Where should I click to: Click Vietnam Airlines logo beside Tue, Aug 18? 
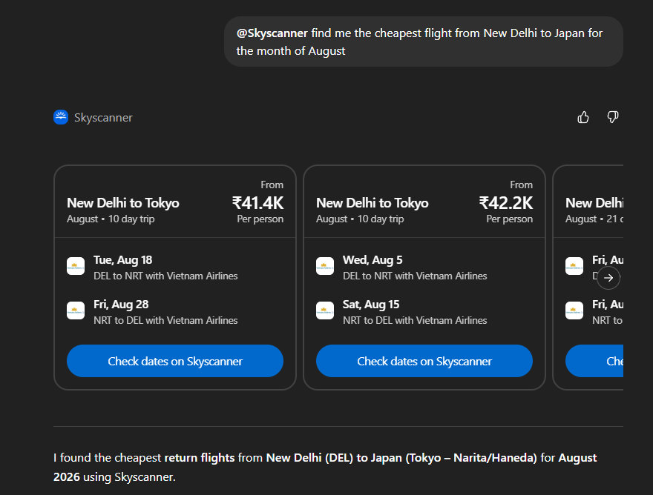click(x=76, y=267)
